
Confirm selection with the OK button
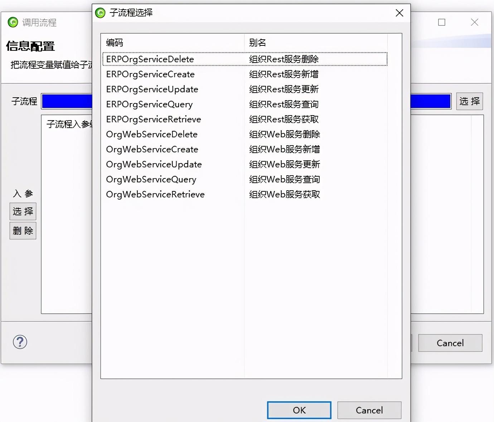(299, 410)
